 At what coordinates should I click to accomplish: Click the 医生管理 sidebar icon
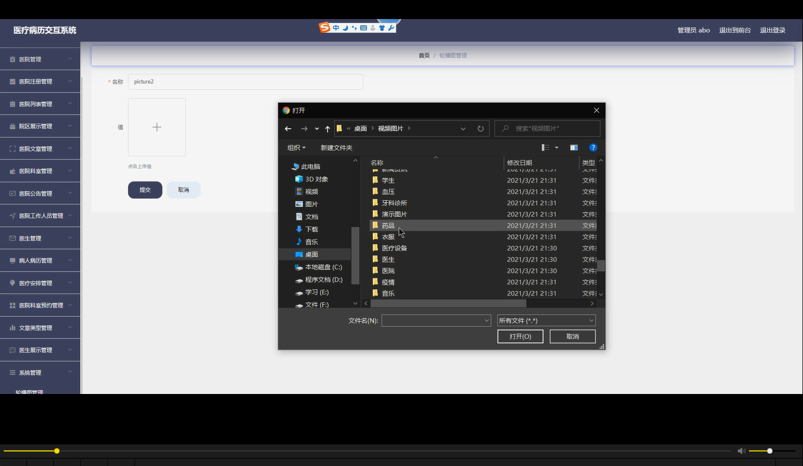[x=13, y=238]
